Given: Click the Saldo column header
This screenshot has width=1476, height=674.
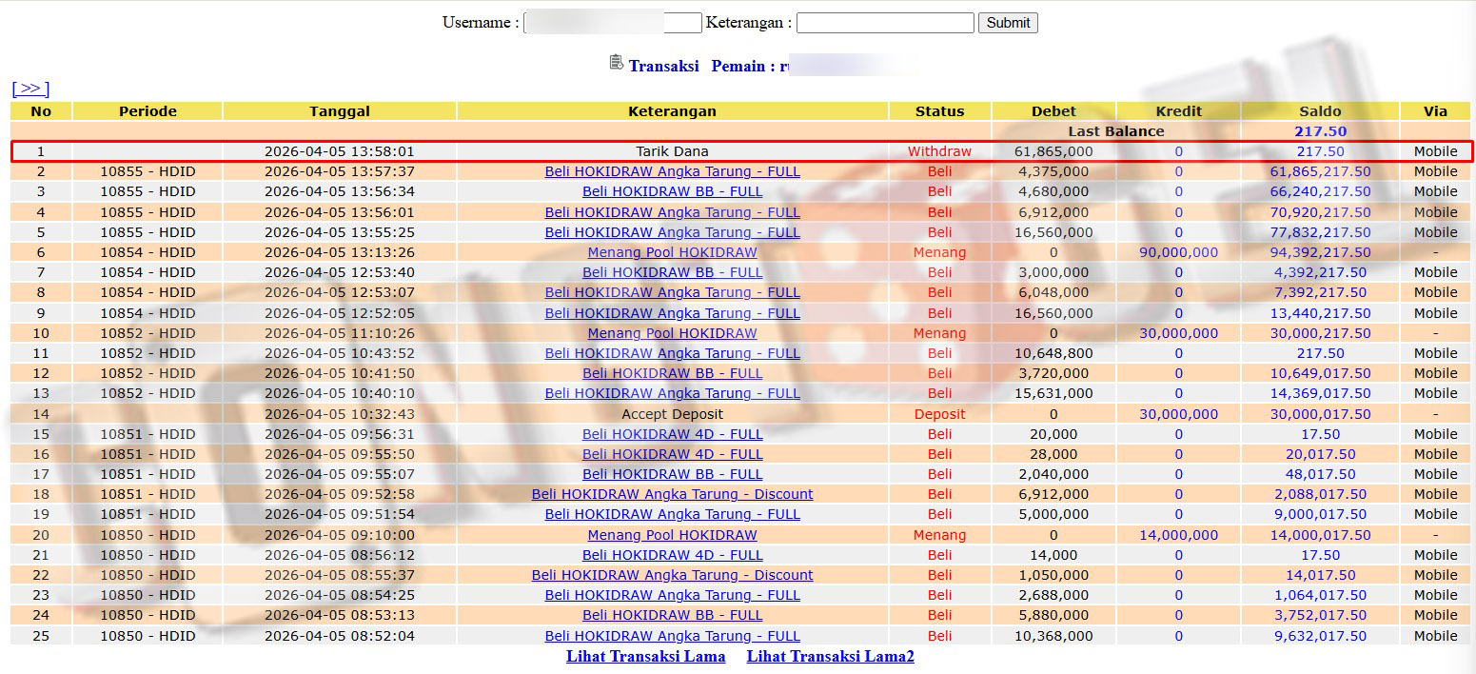Looking at the screenshot, I should [x=1320, y=111].
